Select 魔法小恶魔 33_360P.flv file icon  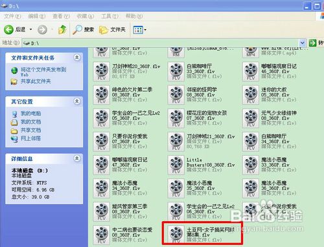251,165
